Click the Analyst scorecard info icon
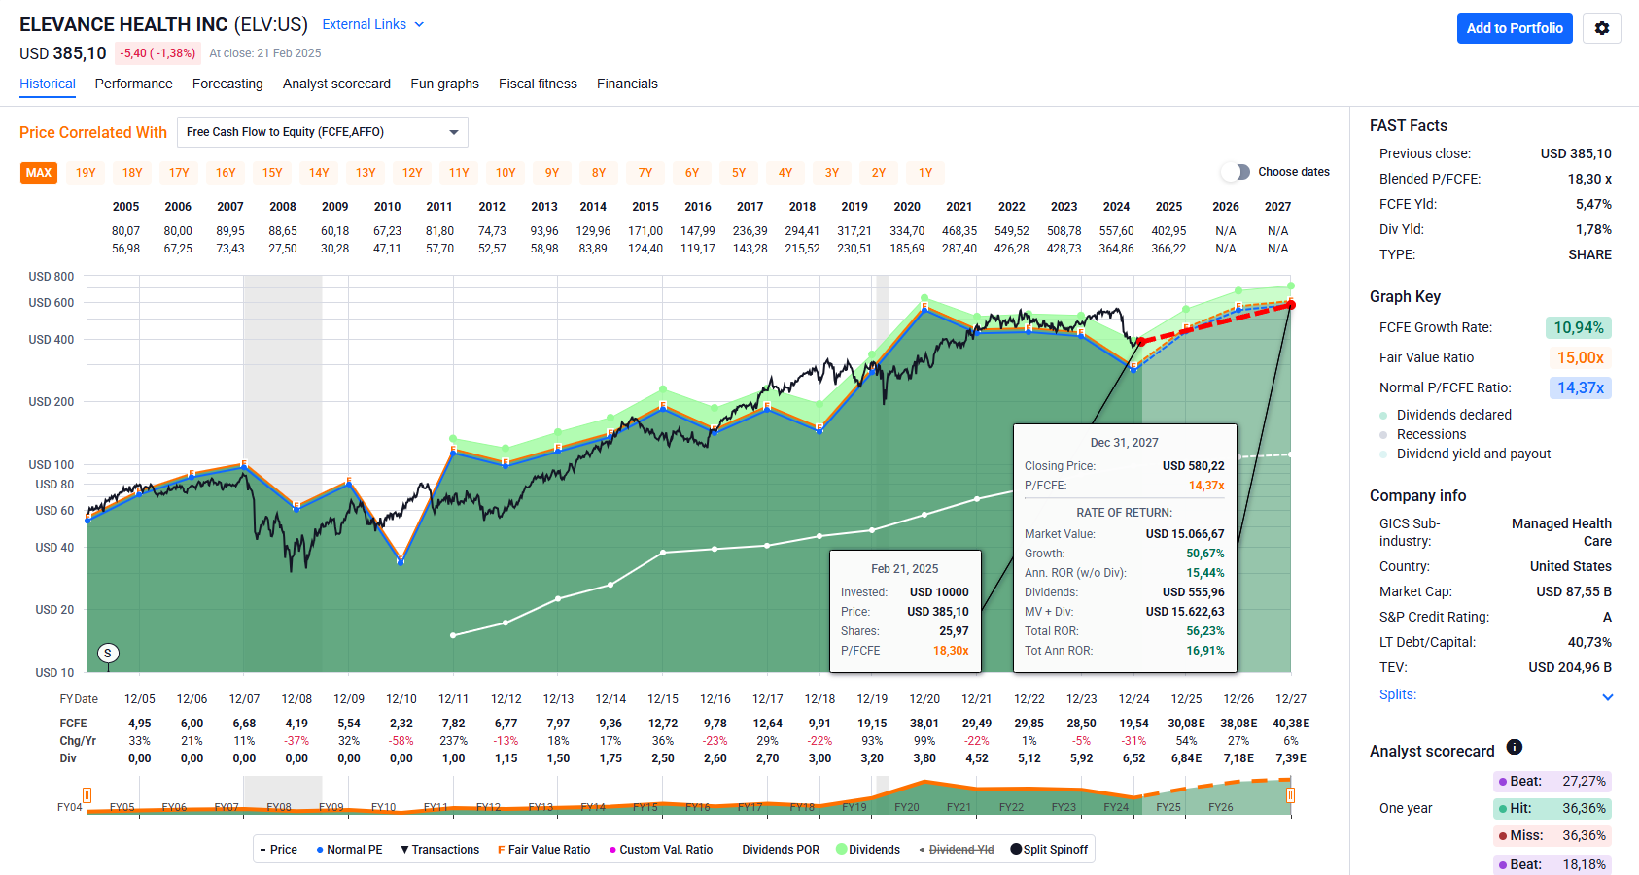The width and height of the screenshot is (1639, 875). click(x=1514, y=747)
